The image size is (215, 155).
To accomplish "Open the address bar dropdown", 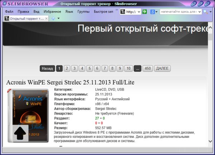I will 139,12.
